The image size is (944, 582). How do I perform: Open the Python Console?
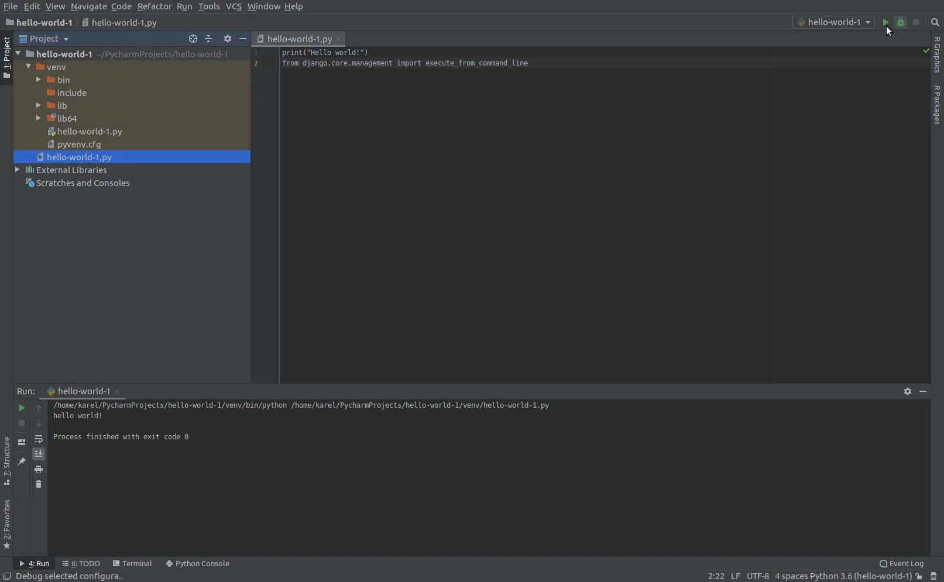pos(198,564)
